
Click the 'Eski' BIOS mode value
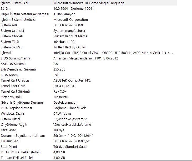pos(56,75)
